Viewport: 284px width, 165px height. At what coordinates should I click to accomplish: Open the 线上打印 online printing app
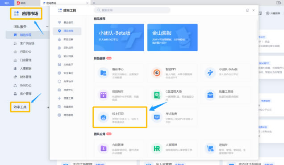pyautogui.click(x=120, y=117)
